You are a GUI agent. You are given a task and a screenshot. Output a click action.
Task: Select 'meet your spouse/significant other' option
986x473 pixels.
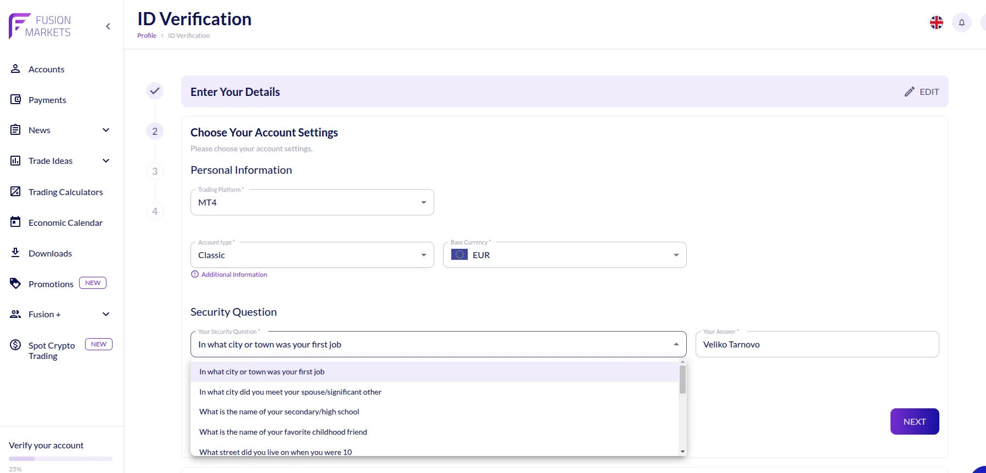(x=435, y=392)
